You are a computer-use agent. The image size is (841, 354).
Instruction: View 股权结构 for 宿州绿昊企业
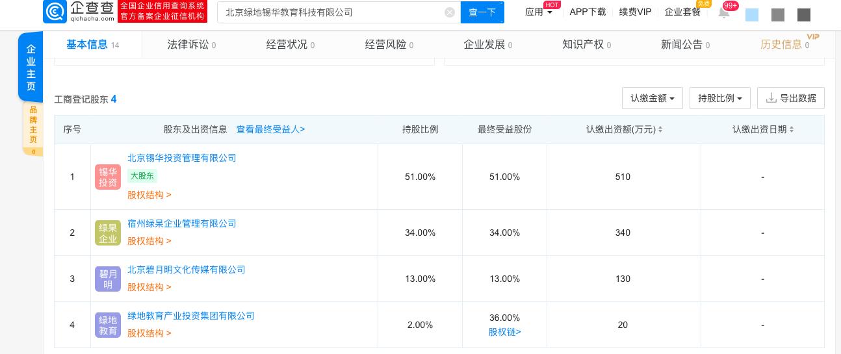click(x=149, y=241)
